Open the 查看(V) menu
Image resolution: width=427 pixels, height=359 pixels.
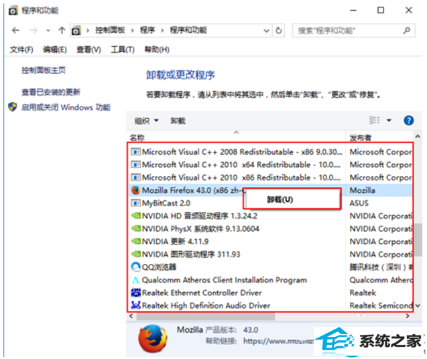(88, 50)
